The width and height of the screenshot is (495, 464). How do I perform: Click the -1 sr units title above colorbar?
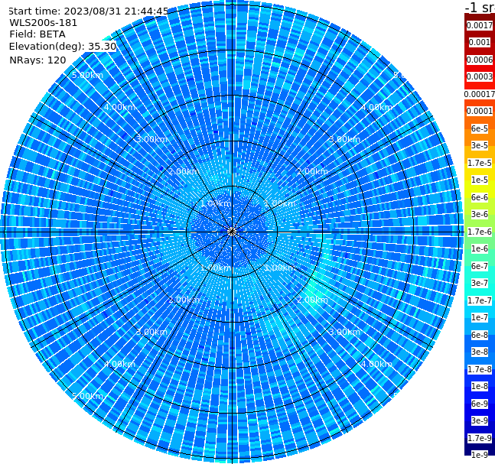pyautogui.click(x=480, y=8)
